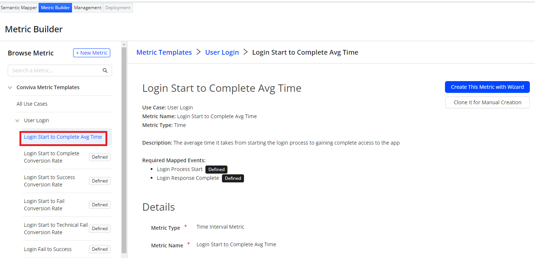Open Login Start to Complete Conversion Rate

pyautogui.click(x=51, y=157)
